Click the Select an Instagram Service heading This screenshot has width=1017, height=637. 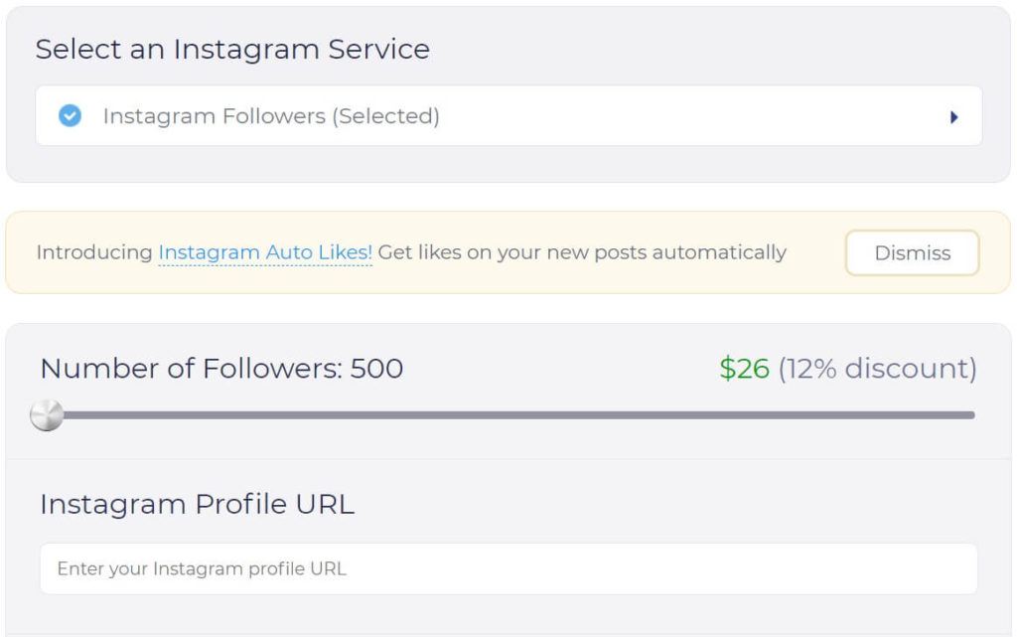coord(232,50)
